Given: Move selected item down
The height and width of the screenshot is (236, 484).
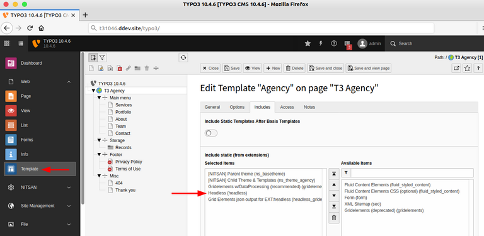Looking at the screenshot, I should [333, 196].
